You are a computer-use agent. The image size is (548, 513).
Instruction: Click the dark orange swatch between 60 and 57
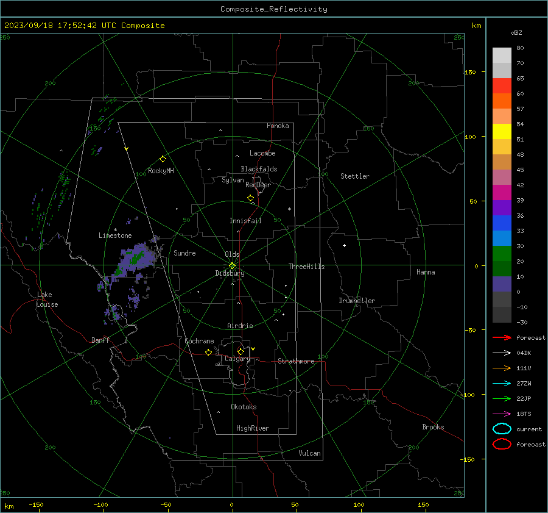pos(502,101)
